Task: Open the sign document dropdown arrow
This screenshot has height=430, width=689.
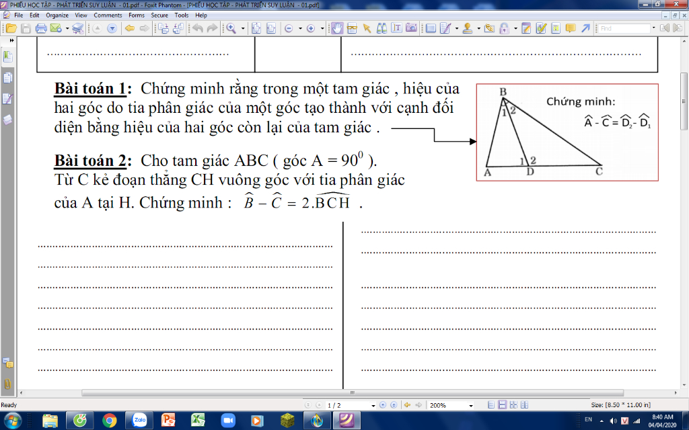Action: (457, 28)
